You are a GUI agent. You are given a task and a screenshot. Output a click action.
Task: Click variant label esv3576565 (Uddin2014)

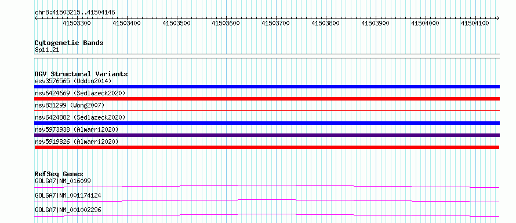pyautogui.click(x=73, y=81)
